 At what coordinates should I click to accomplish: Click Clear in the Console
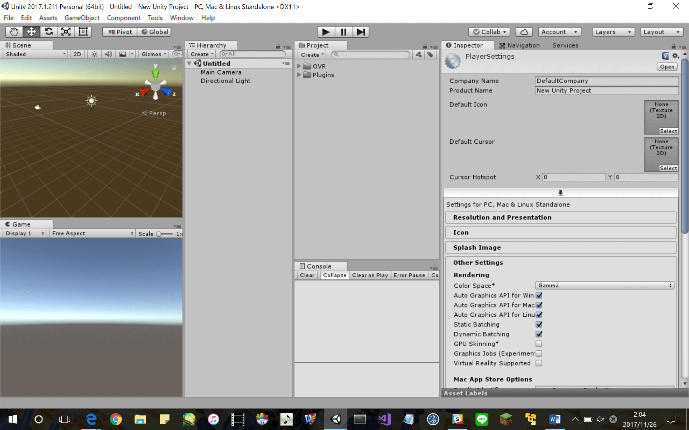(307, 275)
